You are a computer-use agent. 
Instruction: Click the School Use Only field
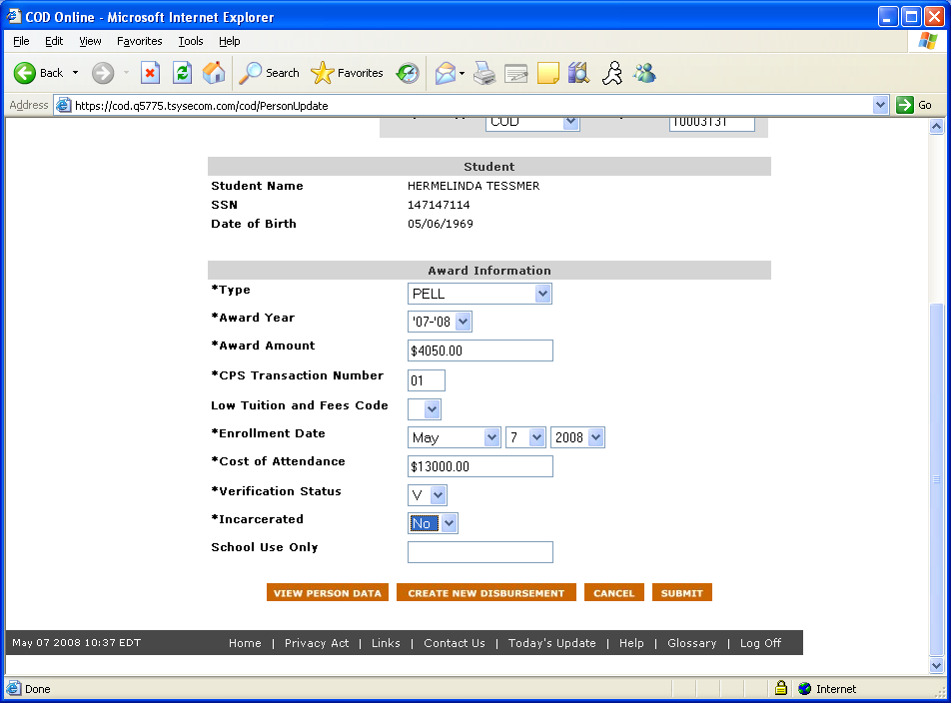pos(480,552)
